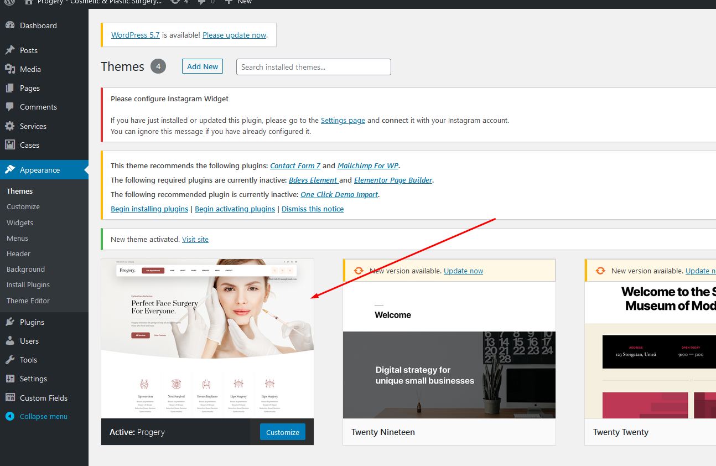Click the One Click Demo Import link
This screenshot has height=466, width=716.
coord(339,194)
